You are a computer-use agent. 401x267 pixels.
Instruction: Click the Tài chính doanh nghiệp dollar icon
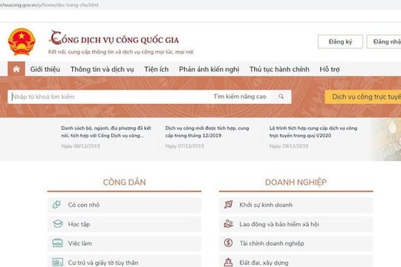228,243
